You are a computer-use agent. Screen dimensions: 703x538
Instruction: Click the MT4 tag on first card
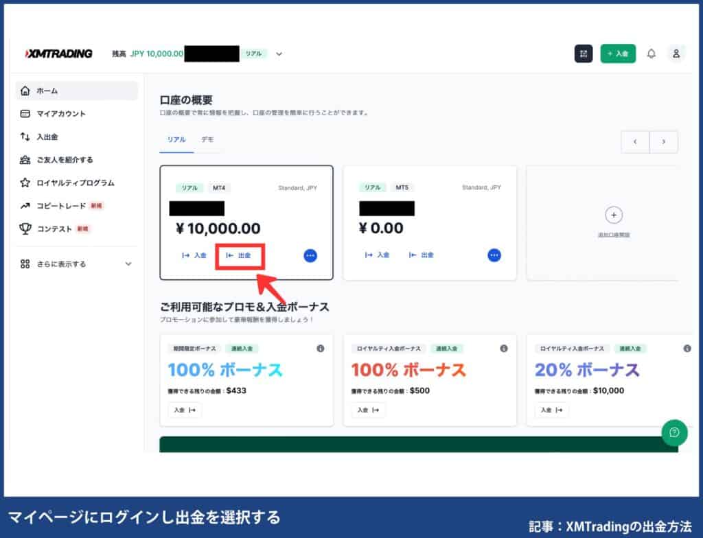click(219, 188)
